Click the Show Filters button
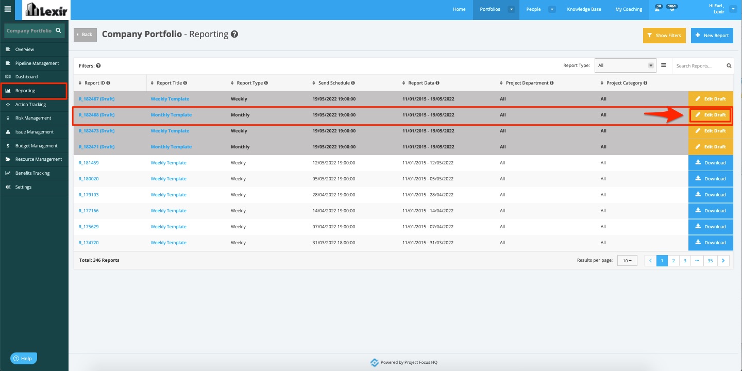This screenshot has width=742, height=371. tap(664, 36)
